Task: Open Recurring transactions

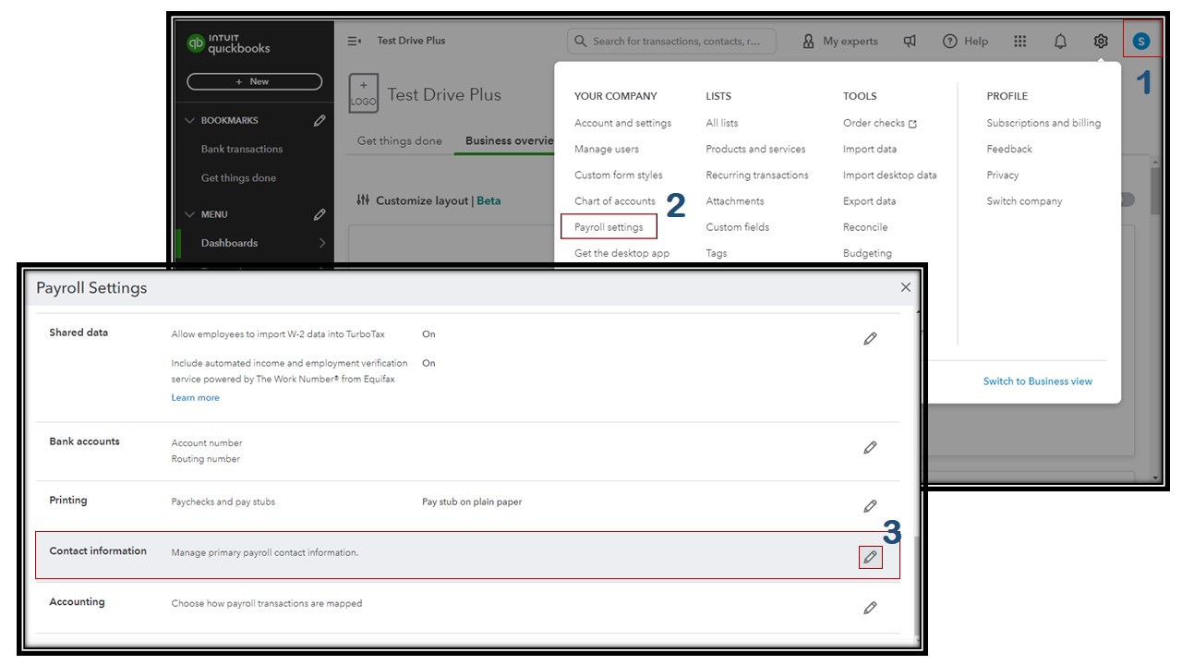Action: 757,175
